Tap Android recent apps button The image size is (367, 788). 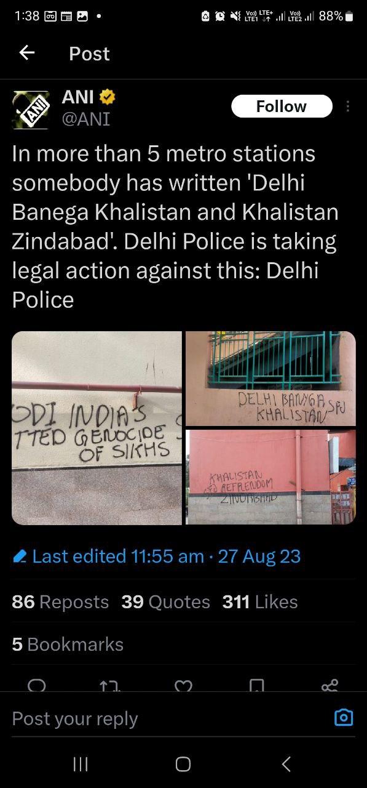[x=80, y=764]
